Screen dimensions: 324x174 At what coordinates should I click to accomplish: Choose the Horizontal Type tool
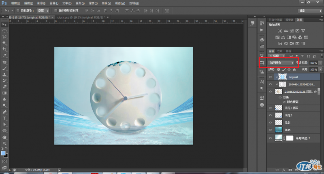tap(4, 118)
